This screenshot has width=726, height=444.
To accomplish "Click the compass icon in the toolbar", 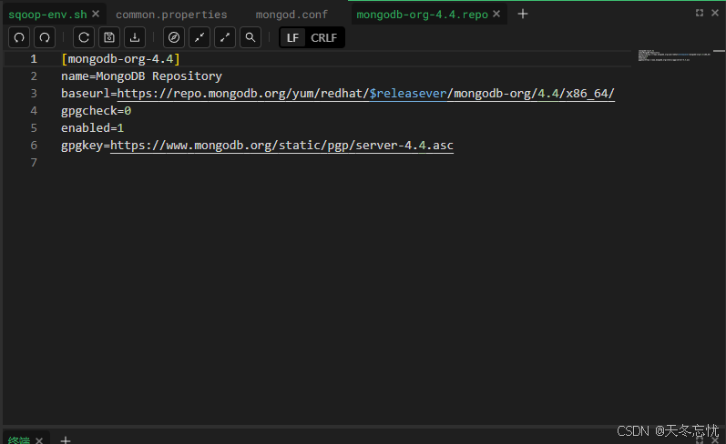I will pyautogui.click(x=174, y=37).
